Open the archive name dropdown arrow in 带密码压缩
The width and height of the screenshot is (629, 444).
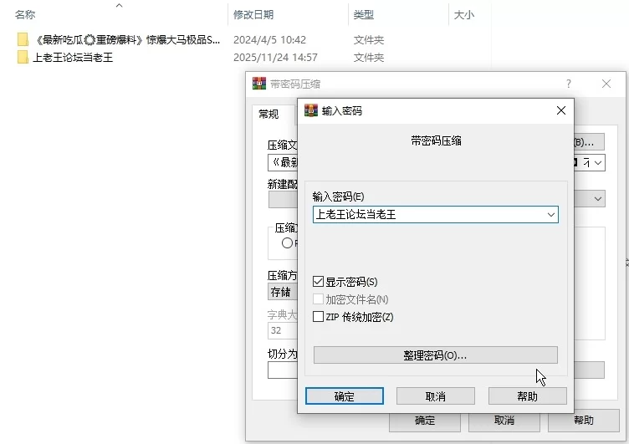click(x=598, y=163)
